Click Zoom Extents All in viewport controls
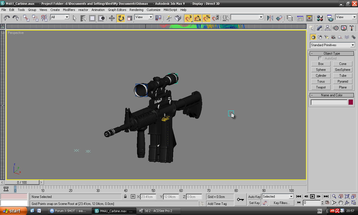The image size is (358, 215). pyautogui.click(x=354, y=197)
